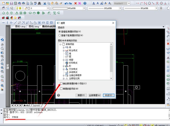This screenshot has width=170, height=126.
Task: Click the 关闭(O) button
Action: [109, 96]
